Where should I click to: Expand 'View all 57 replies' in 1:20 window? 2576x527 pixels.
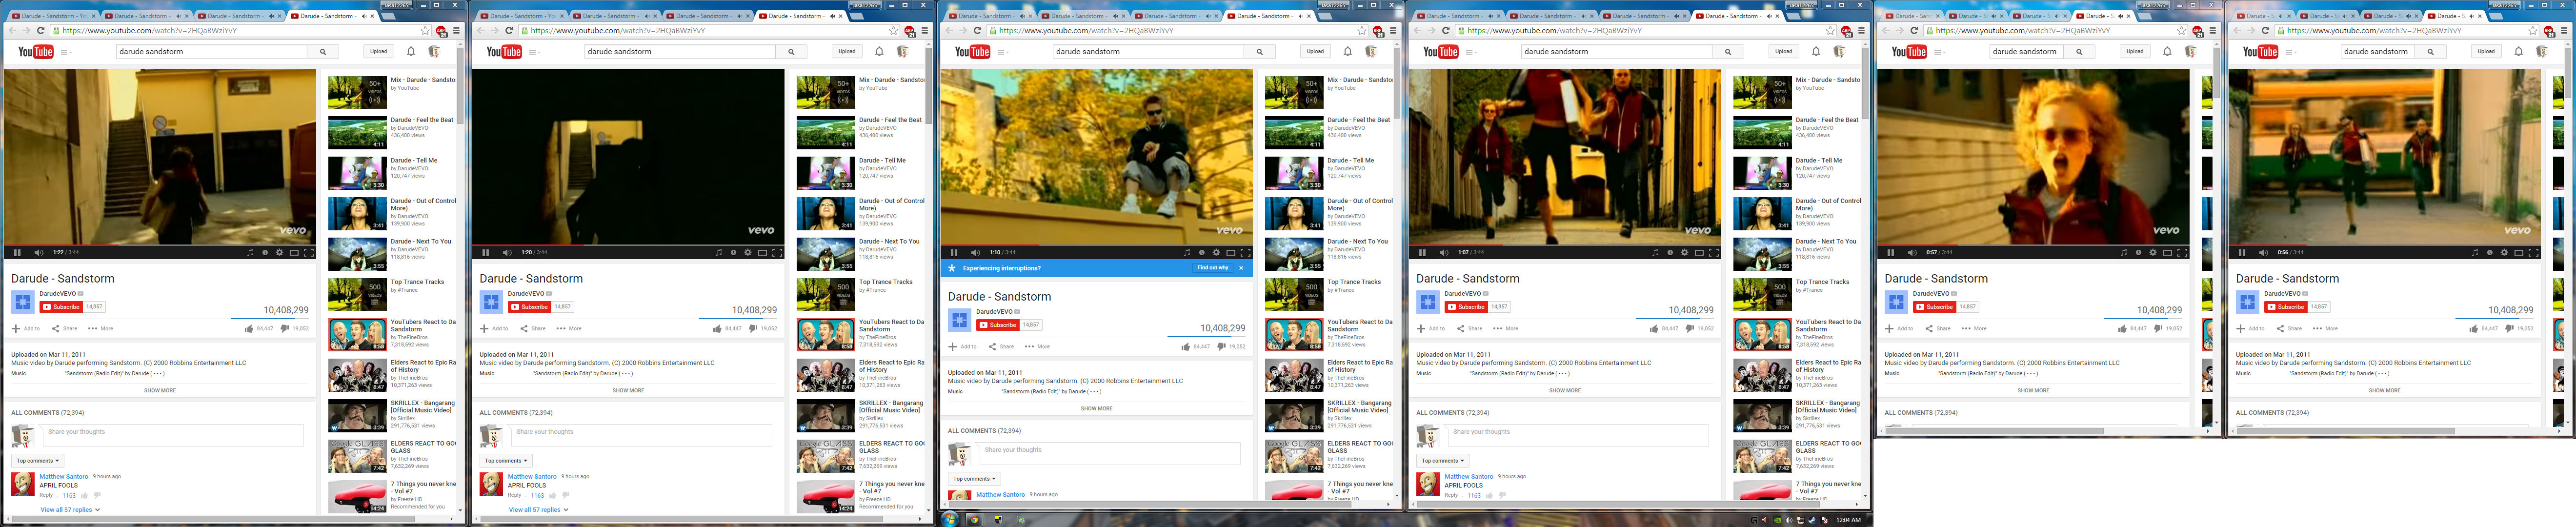538,510
